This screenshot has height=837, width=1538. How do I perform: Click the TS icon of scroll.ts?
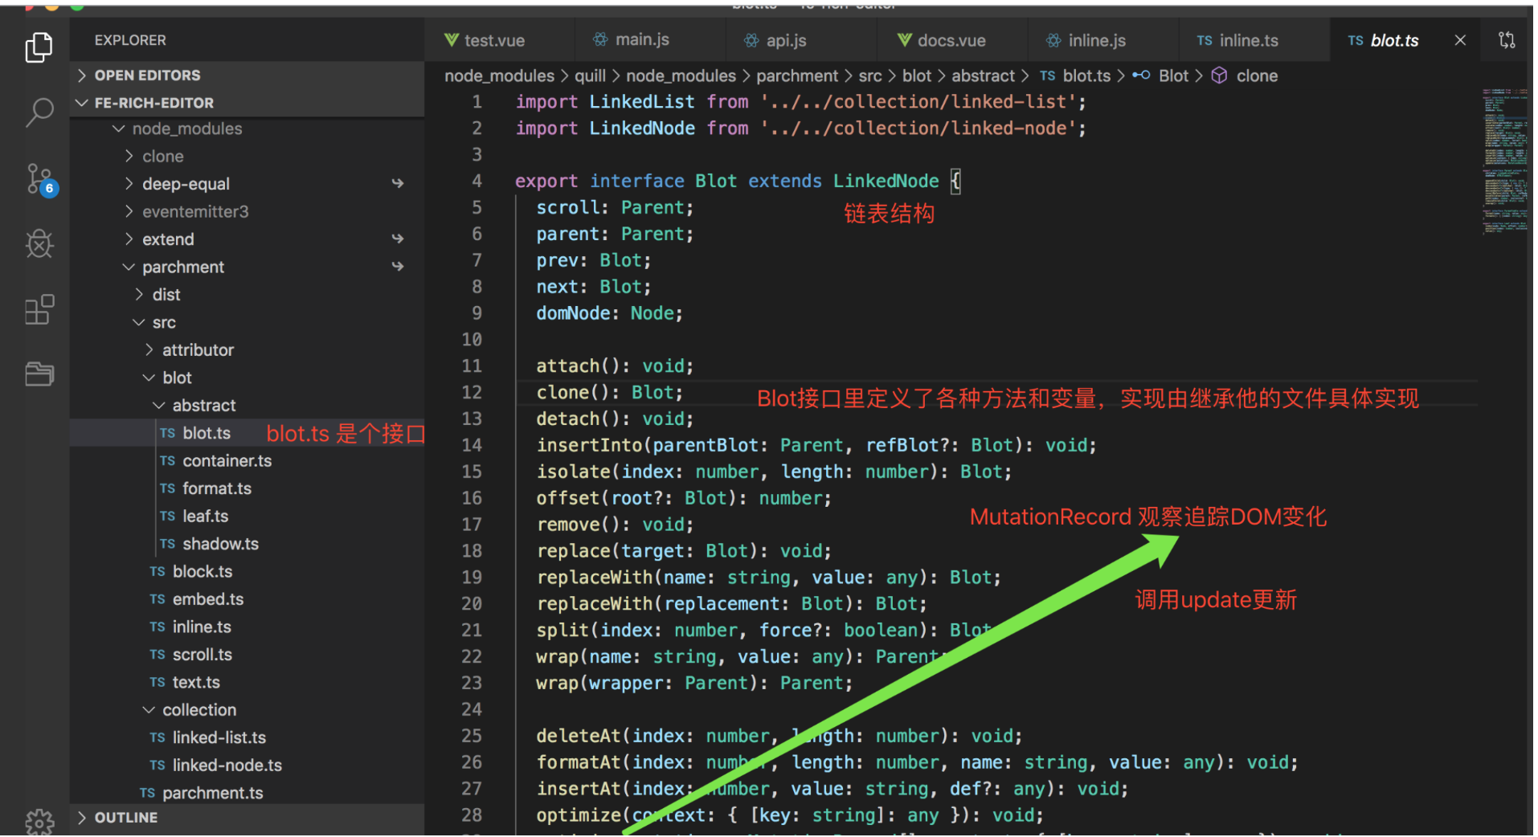(x=157, y=655)
